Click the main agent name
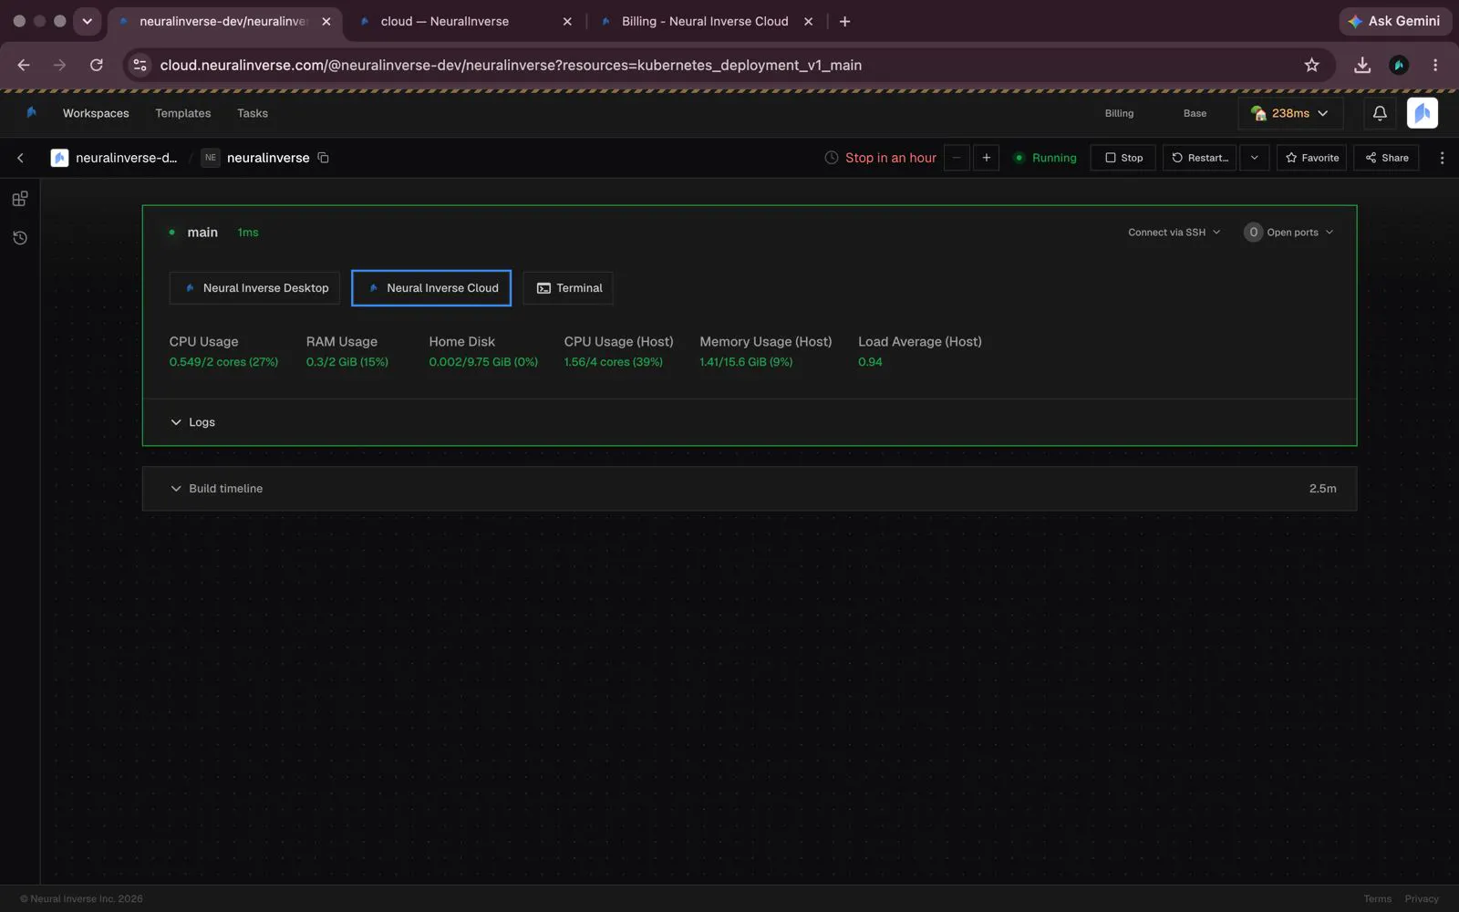The width and height of the screenshot is (1459, 912). tap(202, 233)
